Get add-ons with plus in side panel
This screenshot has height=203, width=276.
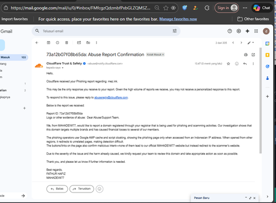coord(267,96)
